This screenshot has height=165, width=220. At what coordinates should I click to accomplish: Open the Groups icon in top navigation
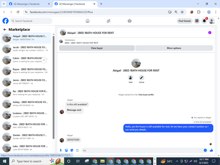pyautogui.click(x=129, y=21)
